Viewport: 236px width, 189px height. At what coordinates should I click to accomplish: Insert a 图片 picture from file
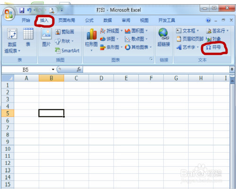pyautogui.click(x=46, y=37)
